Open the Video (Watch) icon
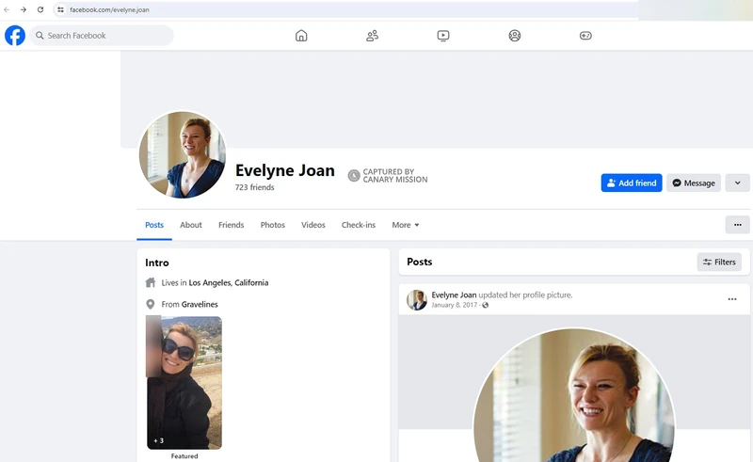Screen dimensions: 753x462 443,36
